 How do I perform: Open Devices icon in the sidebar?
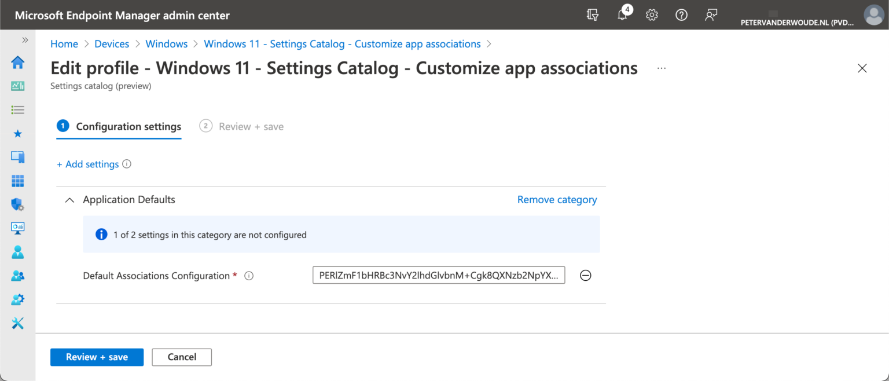coord(18,157)
